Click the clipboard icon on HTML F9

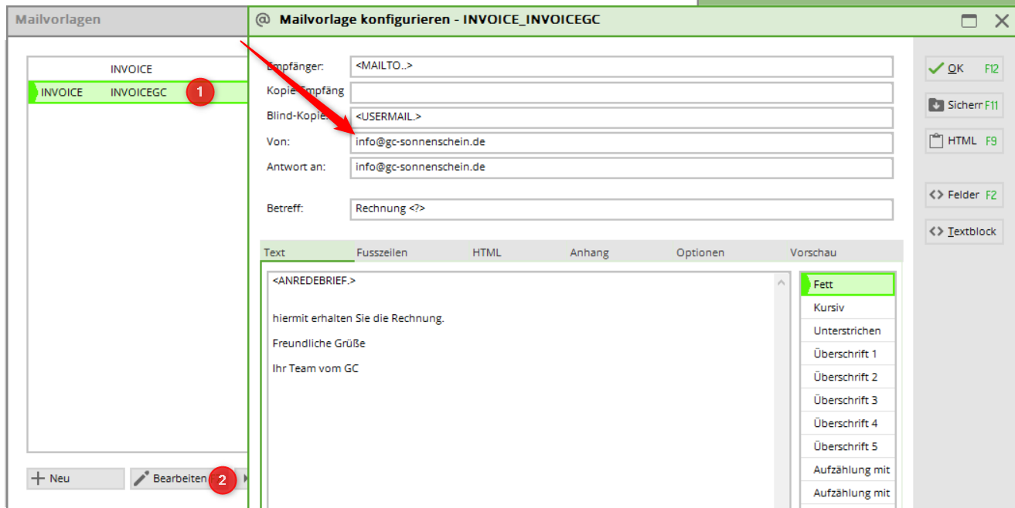coord(936,141)
